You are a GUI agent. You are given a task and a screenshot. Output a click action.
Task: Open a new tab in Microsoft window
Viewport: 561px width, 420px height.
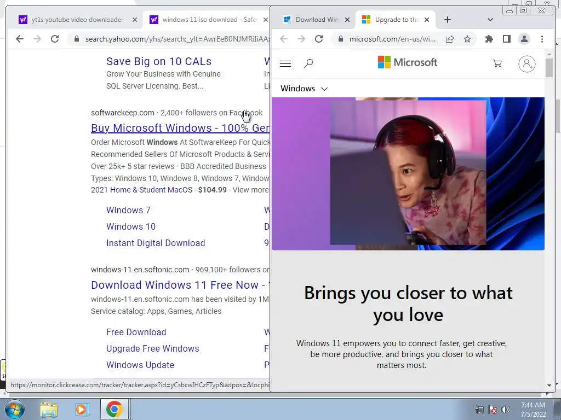(447, 20)
